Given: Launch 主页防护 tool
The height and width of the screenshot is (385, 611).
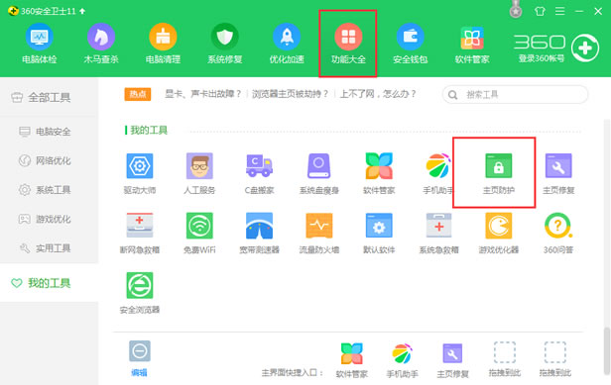Looking at the screenshot, I should tap(498, 173).
